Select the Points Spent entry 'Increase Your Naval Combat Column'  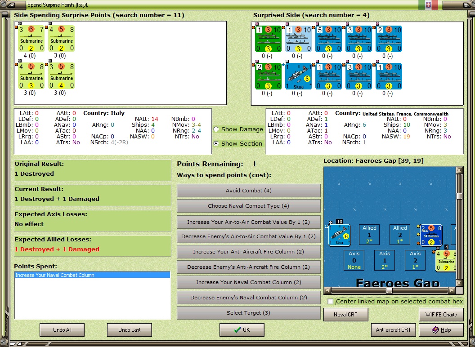coord(92,275)
